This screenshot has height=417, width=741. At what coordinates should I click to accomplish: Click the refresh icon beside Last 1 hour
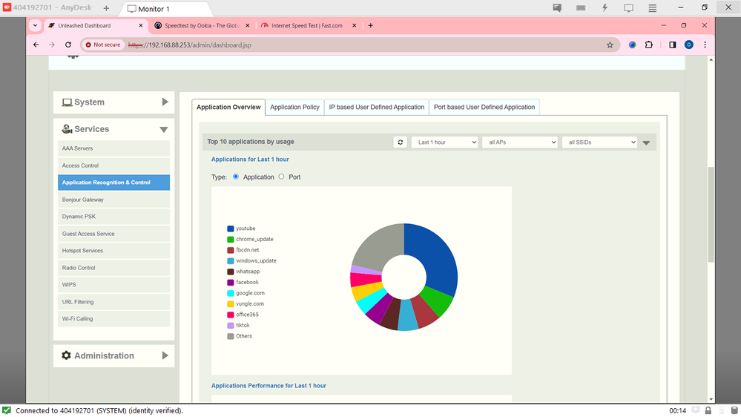tap(401, 142)
